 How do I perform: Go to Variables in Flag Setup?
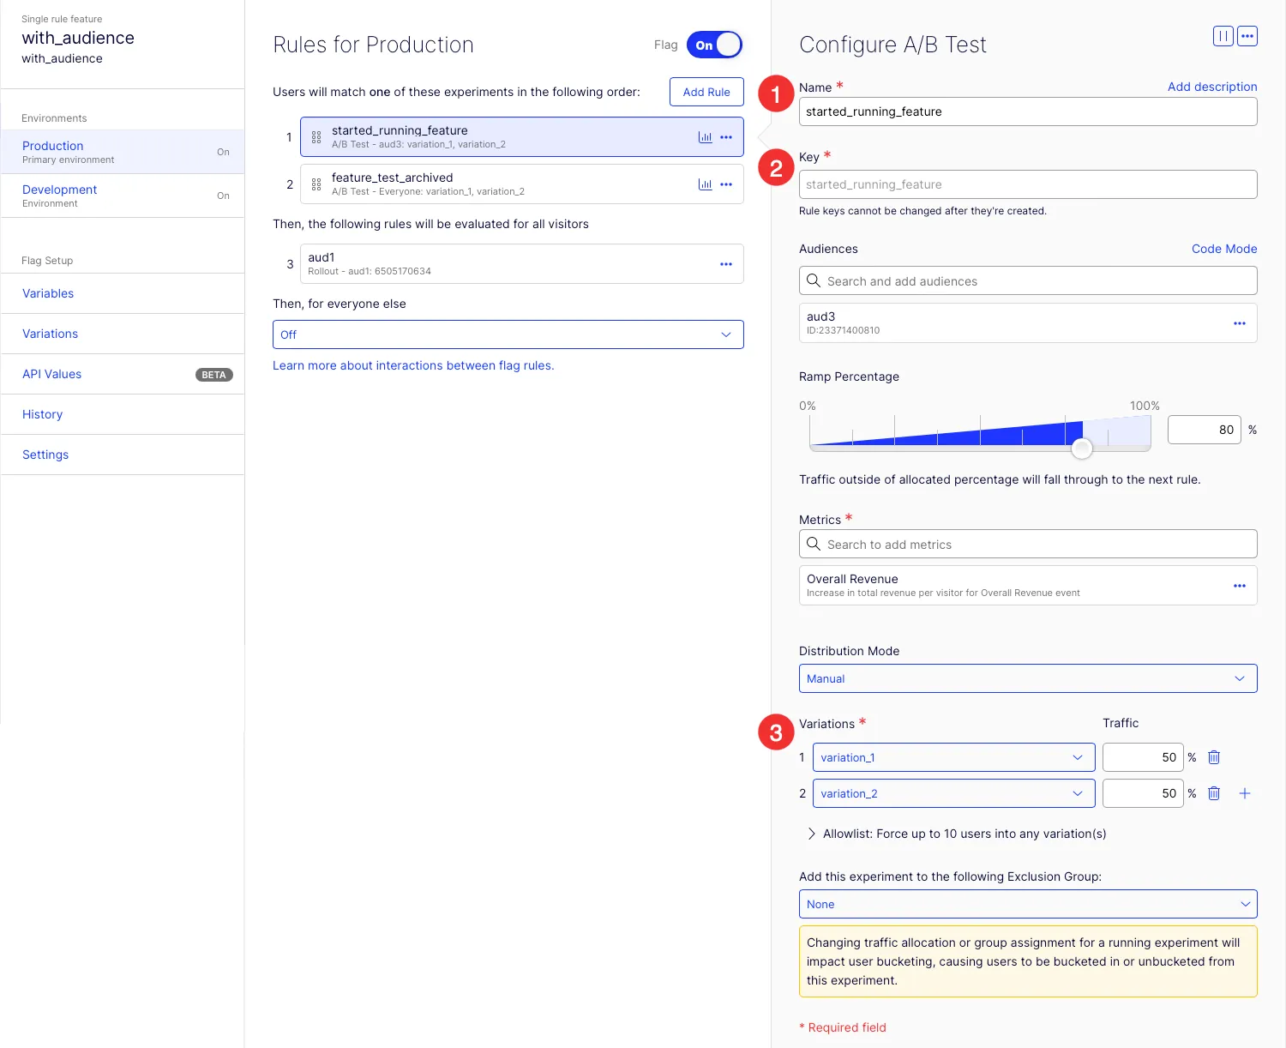coord(48,293)
